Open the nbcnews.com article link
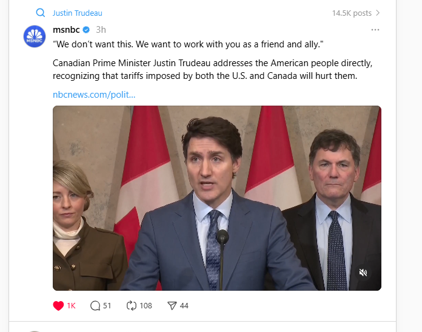This screenshot has height=332, width=422. tap(94, 95)
